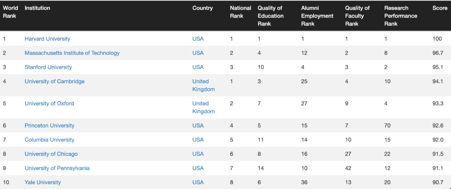
Task: Visit the University of Pennsylvania link
Action: (x=57, y=168)
